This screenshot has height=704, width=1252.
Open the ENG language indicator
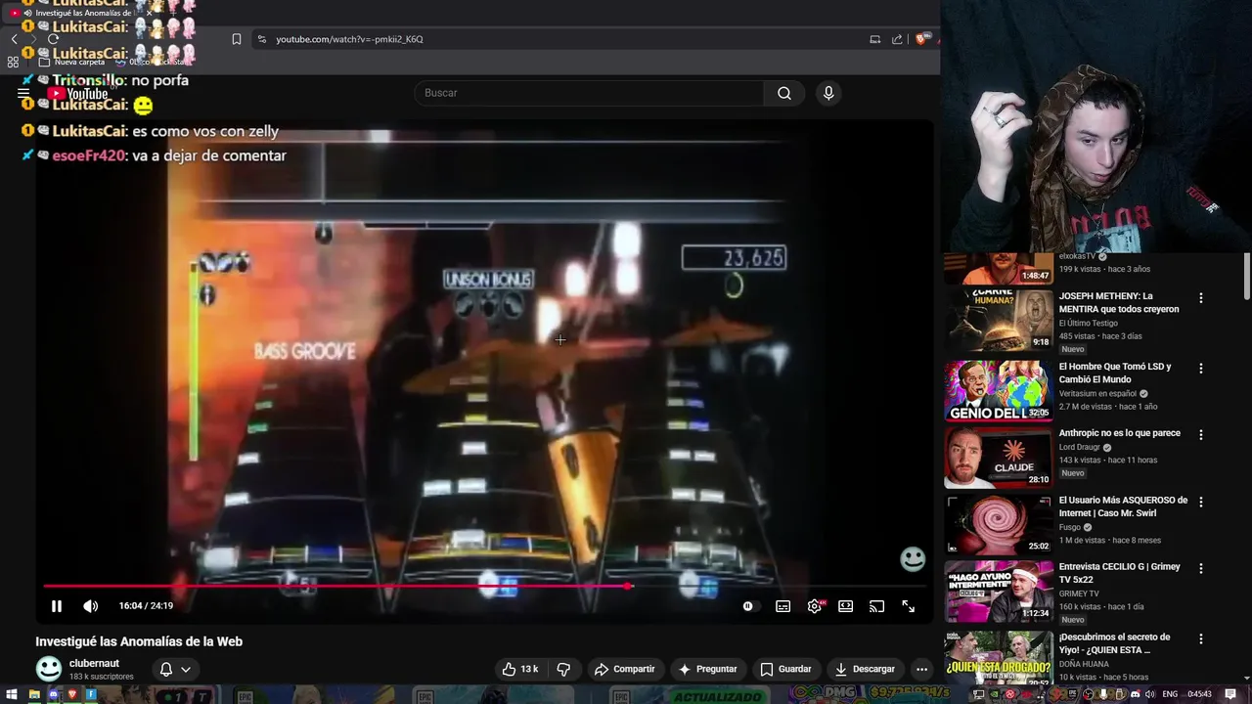[x=1170, y=695]
